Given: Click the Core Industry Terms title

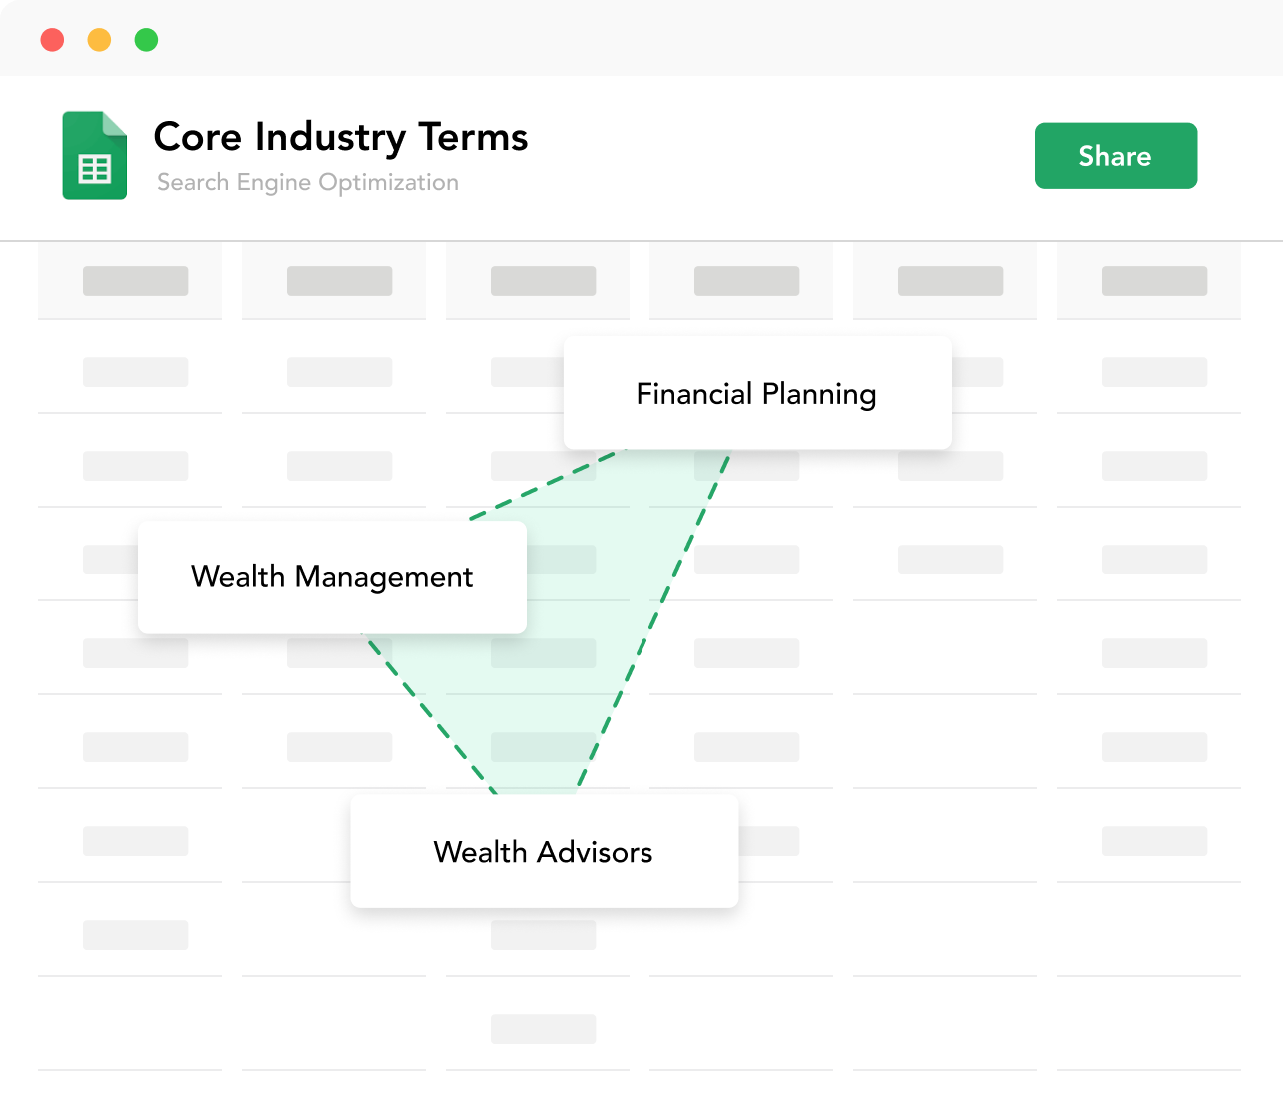Looking at the screenshot, I should (x=341, y=137).
